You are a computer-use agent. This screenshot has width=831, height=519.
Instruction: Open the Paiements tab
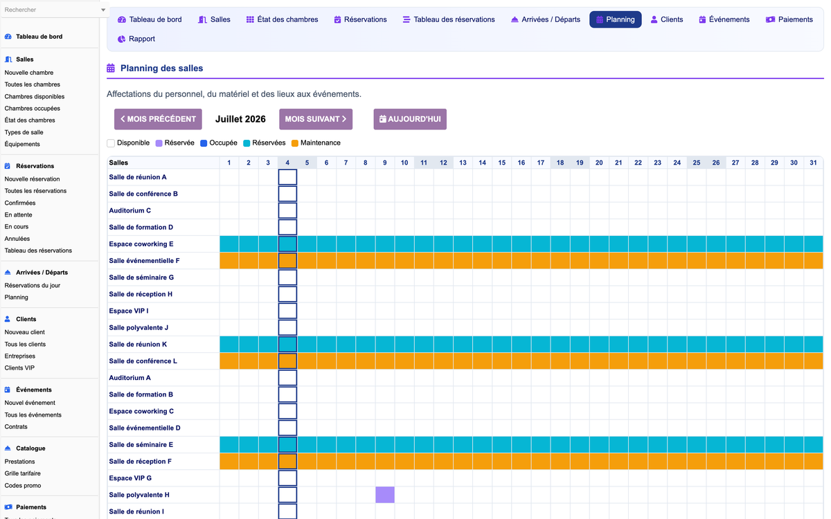coord(789,19)
